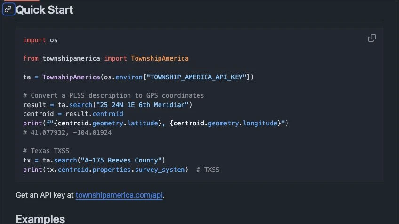Open the townshipamerica.com/api link
Screen dimensions: 399x224
click(119, 195)
